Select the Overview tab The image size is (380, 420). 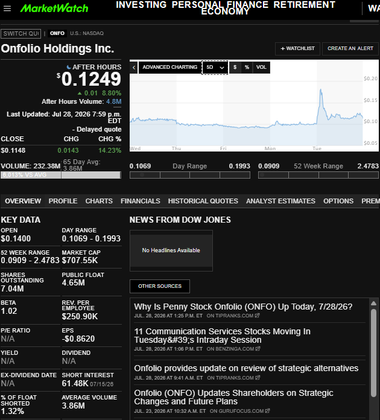23,201
